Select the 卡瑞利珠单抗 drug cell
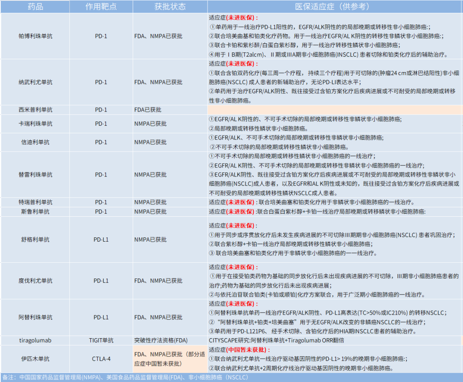The image size is (463, 382). pos(35,124)
